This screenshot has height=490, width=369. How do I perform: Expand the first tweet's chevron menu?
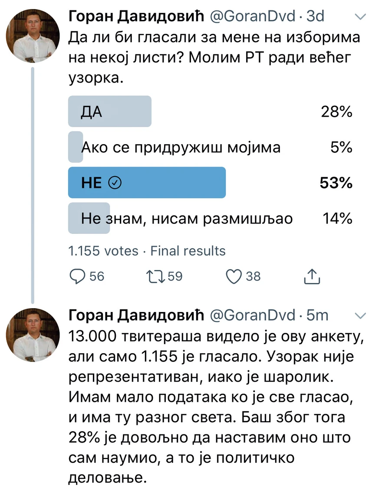coord(361,17)
